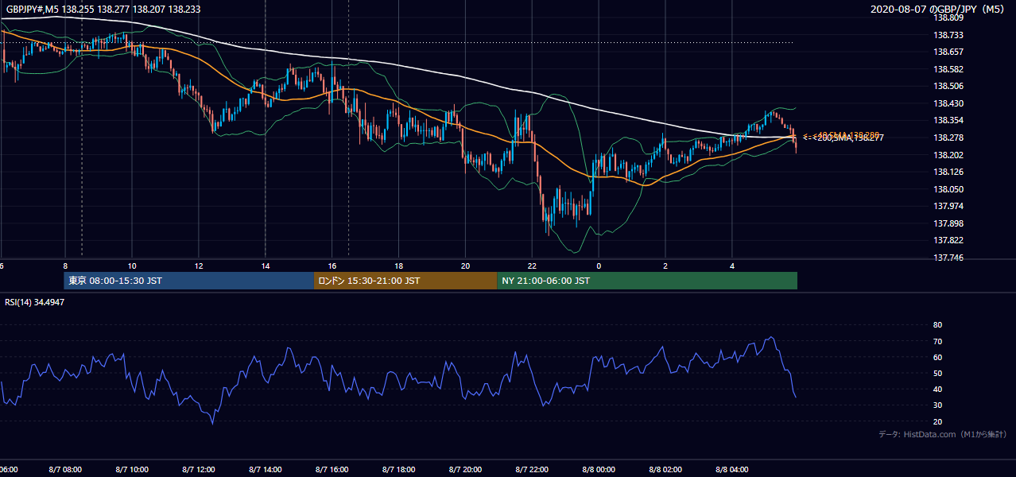Image resolution: width=1016 pixels, height=477 pixels.
Task: Click RSI level 50 on axis
Action: (937, 373)
